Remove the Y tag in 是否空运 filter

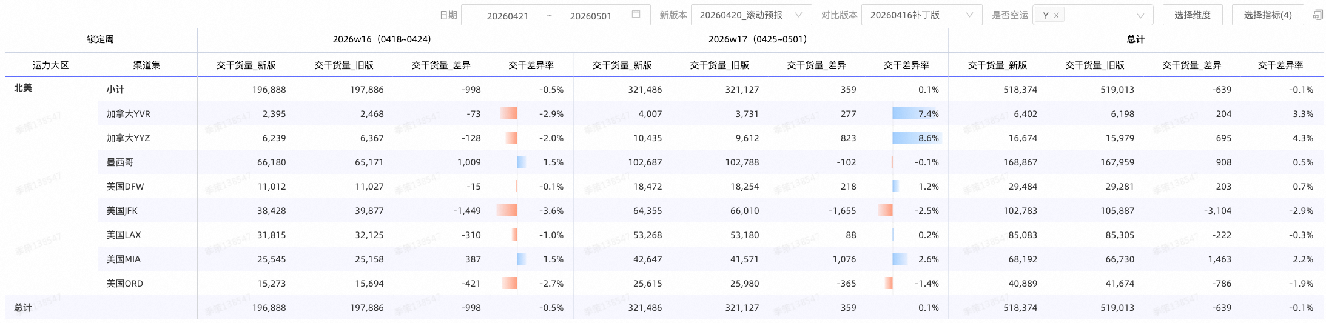(x=1056, y=16)
